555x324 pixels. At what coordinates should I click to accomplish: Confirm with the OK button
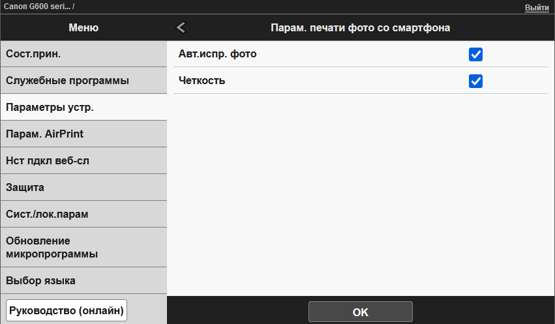[360, 312]
